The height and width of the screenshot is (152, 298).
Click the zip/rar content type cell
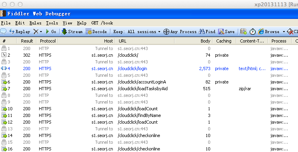pyautogui.click(x=245, y=89)
